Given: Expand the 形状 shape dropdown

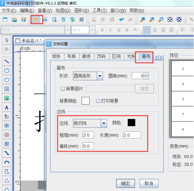Looking at the screenshot, I should [x=100, y=76].
